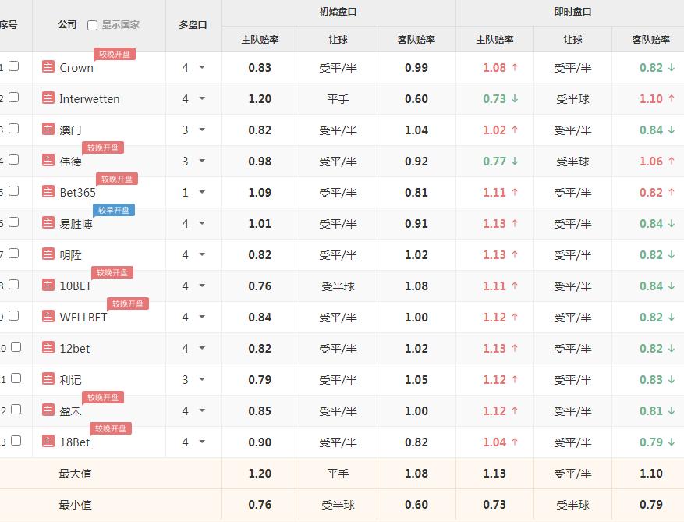Image resolution: width=684 pixels, height=522 pixels.
Task: Click the 较晚开盘 badge above 18Bet
Action: pyautogui.click(x=111, y=428)
